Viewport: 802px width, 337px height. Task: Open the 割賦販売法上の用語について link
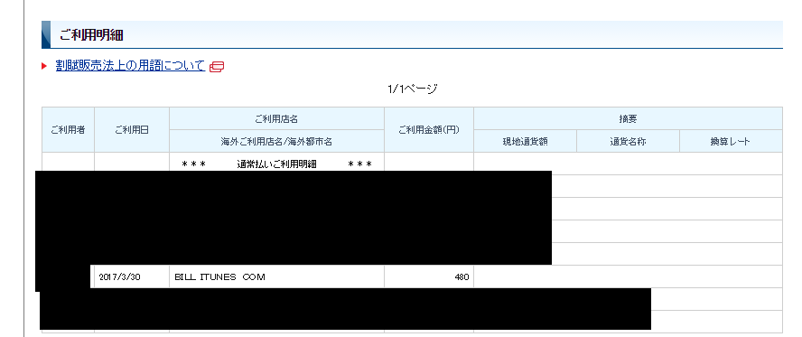point(130,66)
